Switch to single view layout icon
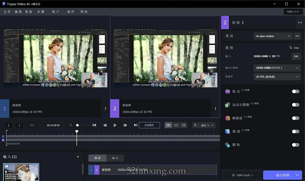This screenshot has width=305, height=181. click(176, 125)
